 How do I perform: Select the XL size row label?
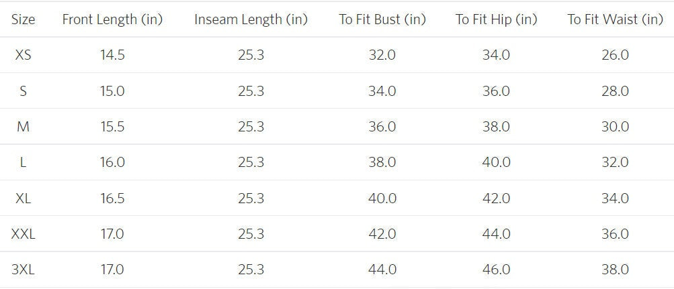[x=24, y=198]
